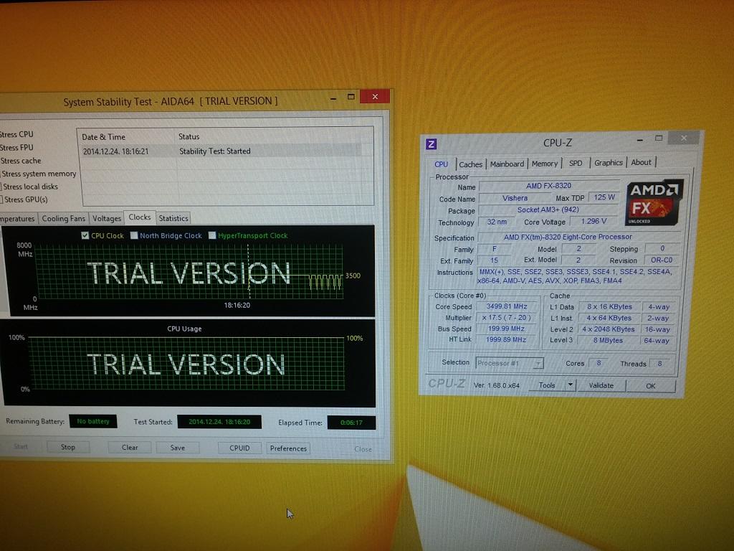This screenshot has height=551, width=734.
Task: Toggle the Stress local disks option
Action: pos(29,187)
